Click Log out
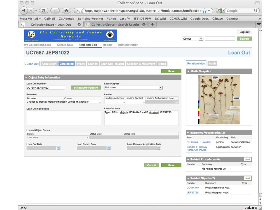The height and width of the screenshot is (210, 280). 244,32
